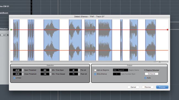
Task: Toggle the Auto compute checkbox
Action: click(145, 78)
